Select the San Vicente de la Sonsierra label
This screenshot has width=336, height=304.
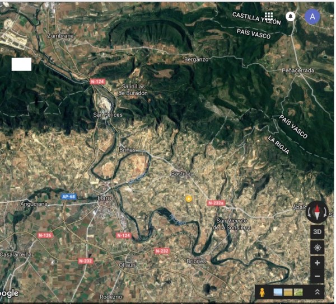233,224
